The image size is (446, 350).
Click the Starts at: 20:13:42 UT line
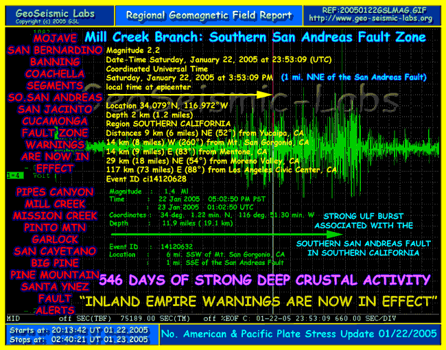[x=79, y=330]
